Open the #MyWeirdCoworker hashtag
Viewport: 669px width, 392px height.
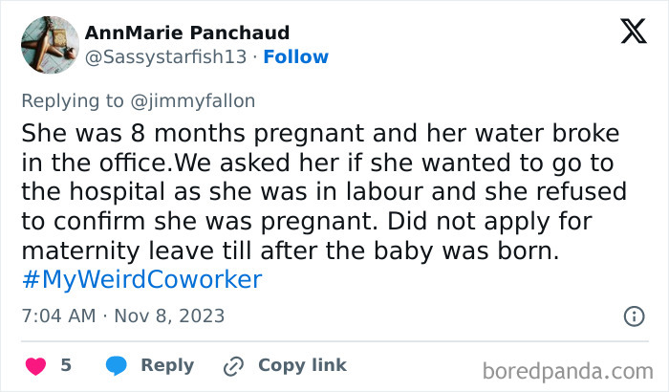(x=140, y=280)
